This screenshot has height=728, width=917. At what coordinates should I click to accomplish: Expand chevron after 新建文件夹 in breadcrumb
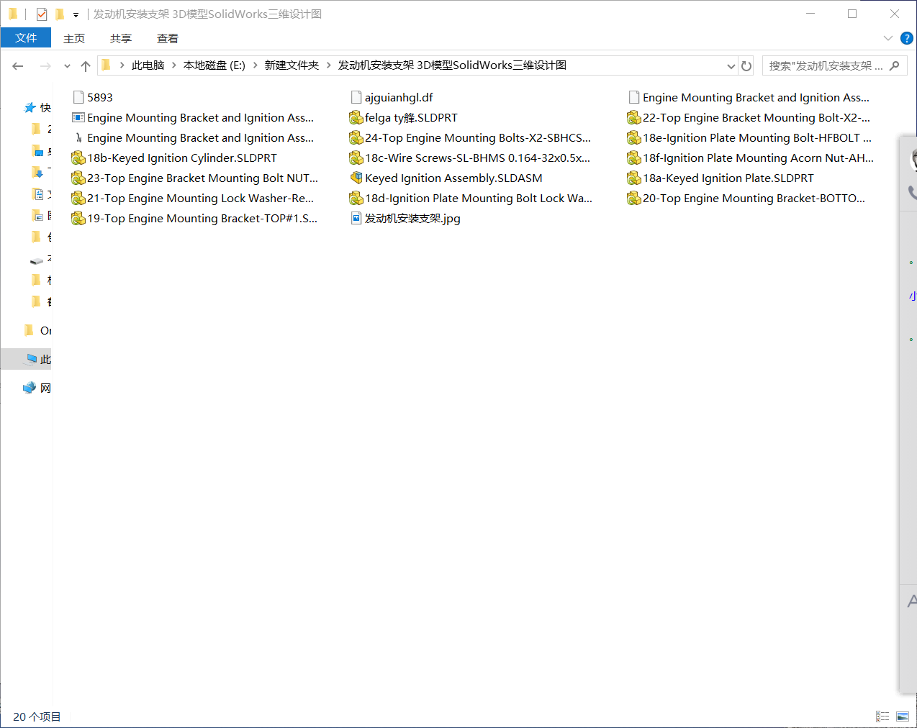pos(329,65)
